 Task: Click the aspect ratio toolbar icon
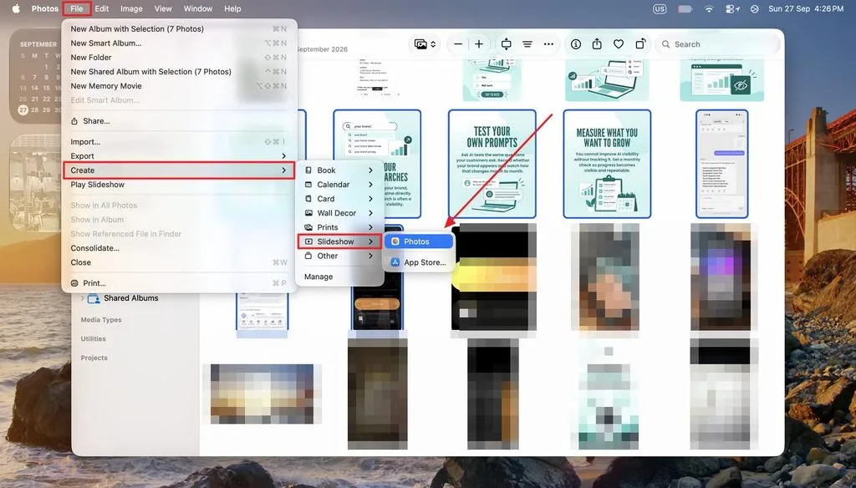(x=506, y=44)
